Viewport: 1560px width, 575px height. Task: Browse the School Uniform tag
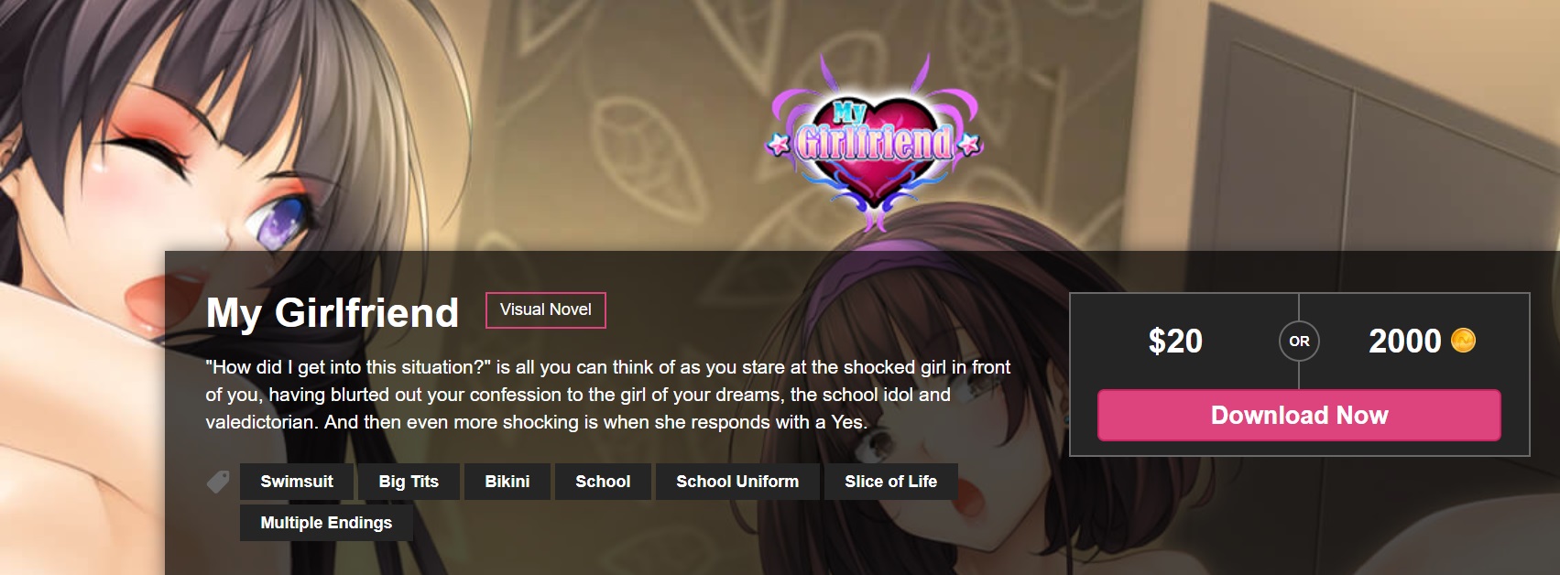737,482
